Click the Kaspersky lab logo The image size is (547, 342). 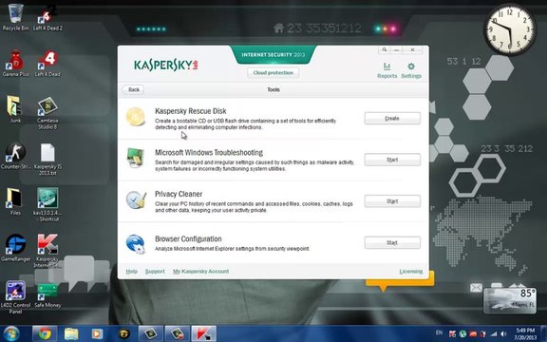[166, 65]
